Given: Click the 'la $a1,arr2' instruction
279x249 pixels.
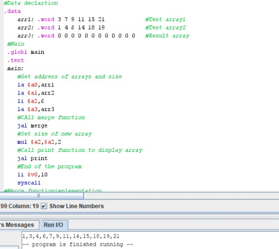Looking at the screenshot, I should (36, 93).
